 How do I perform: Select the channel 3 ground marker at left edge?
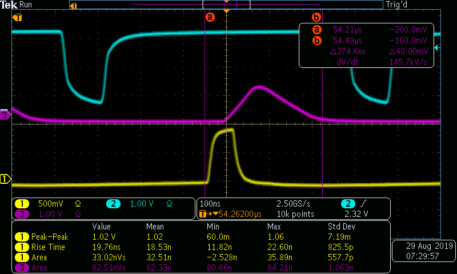click(6, 115)
